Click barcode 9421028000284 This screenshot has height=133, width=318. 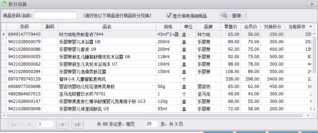click(x=24, y=72)
